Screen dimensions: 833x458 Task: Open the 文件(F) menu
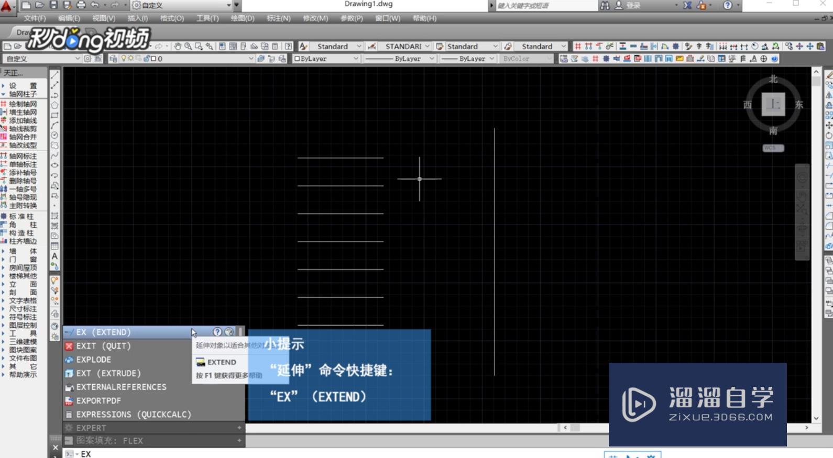click(x=35, y=18)
